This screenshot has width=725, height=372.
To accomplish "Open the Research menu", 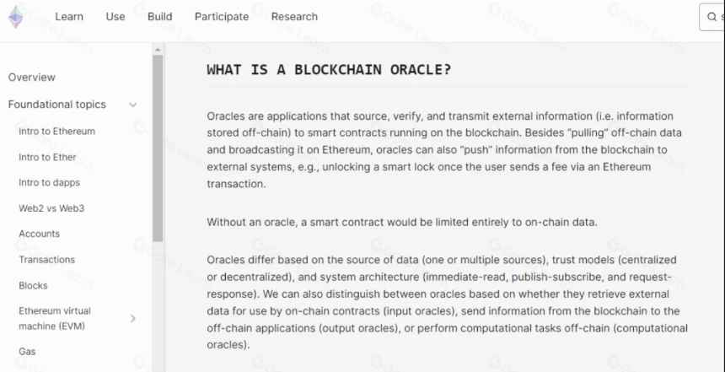I will [x=294, y=17].
